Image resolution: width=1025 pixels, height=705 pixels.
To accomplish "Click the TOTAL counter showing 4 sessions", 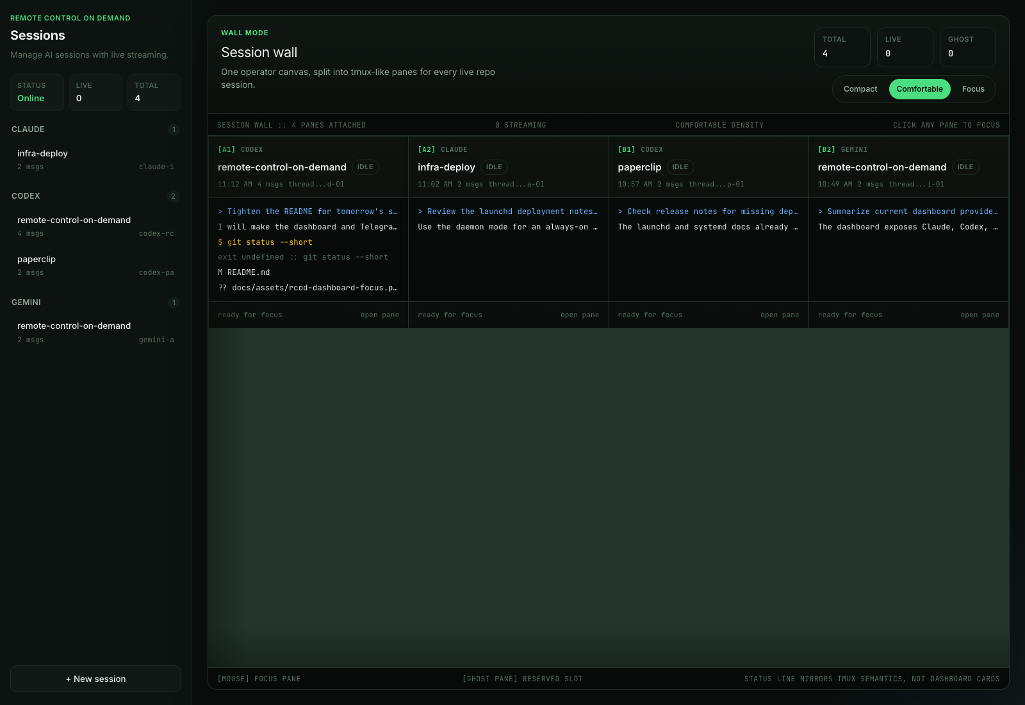I will 842,47.
